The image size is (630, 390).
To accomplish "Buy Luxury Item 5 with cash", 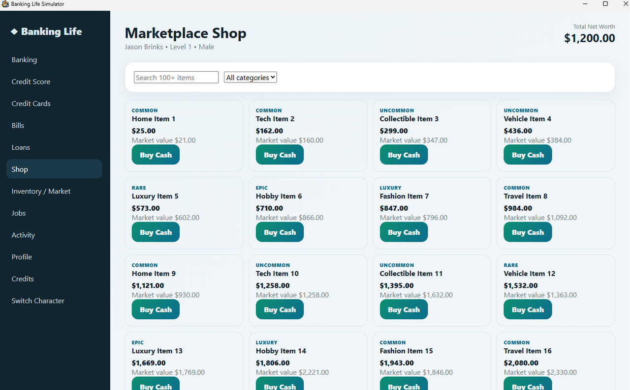I will click(156, 232).
